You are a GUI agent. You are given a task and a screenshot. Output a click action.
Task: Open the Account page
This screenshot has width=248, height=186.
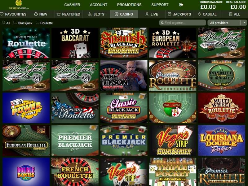pyautogui.click(x=99, y=5)
